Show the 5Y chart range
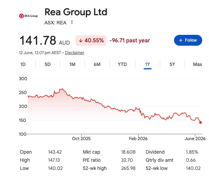Image resolution: width=209 pixels, height=177 pixels. (172, 64)
